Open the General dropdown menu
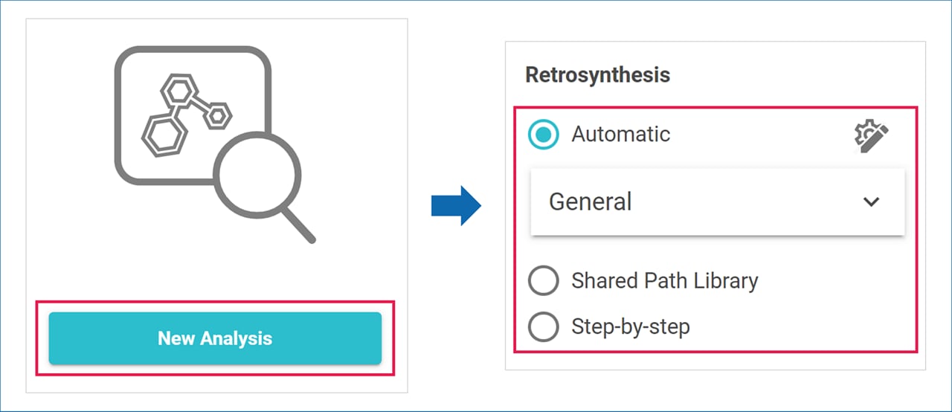The height and width of the screenshot is (412, 952). coord(717,202)
